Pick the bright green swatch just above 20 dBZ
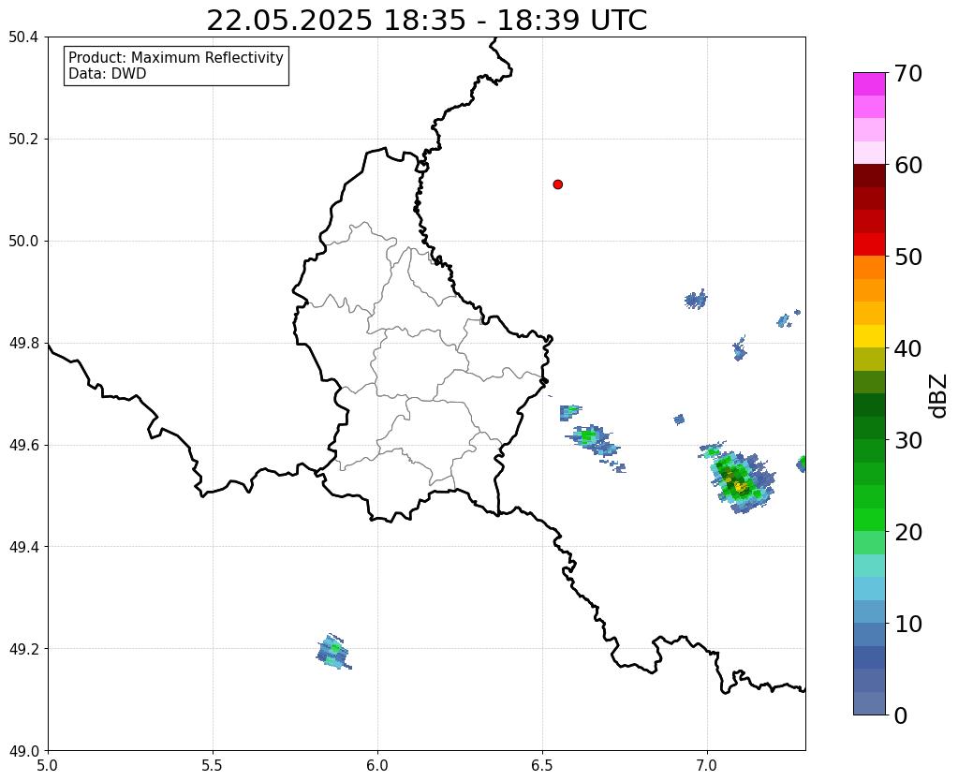Viewport: 958px width, 781px height. tap(869, 520)
